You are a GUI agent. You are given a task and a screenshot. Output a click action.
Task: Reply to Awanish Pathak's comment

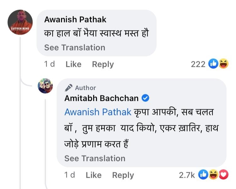pos(103,64)
